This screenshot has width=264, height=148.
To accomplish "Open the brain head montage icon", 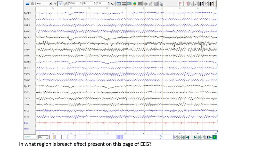I will click(x=32, y=4).
